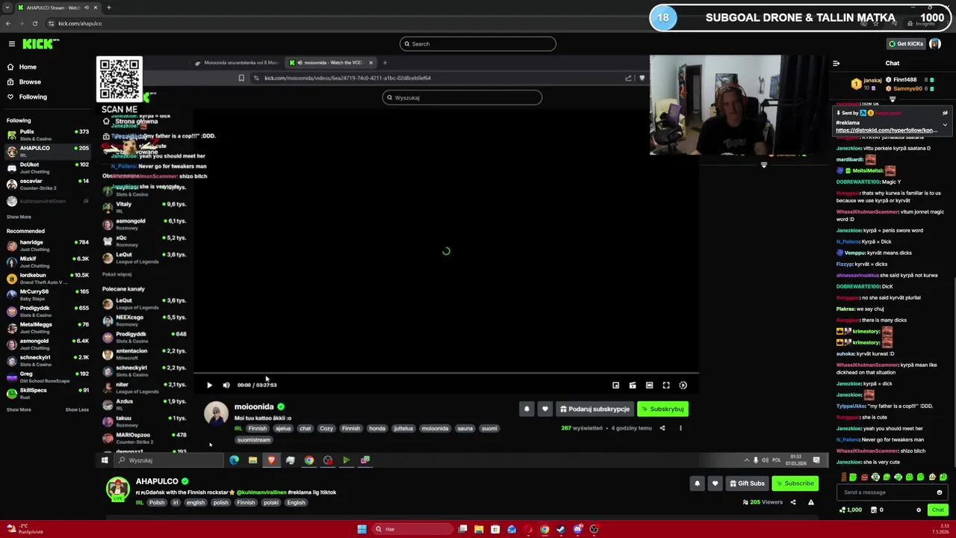The image size is (956, 538).
Task: Open the Kick logo homepage
Action: click(40, 44)
